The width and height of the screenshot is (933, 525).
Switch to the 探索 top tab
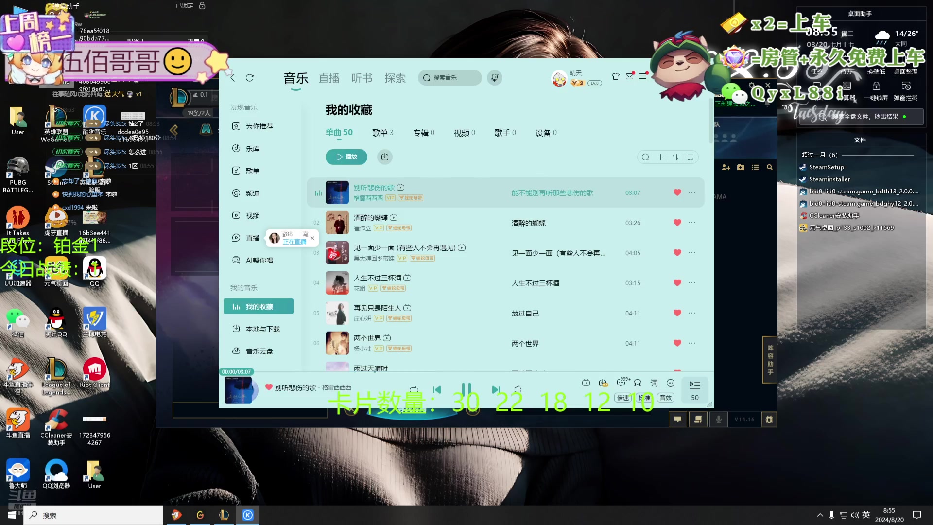395,78
